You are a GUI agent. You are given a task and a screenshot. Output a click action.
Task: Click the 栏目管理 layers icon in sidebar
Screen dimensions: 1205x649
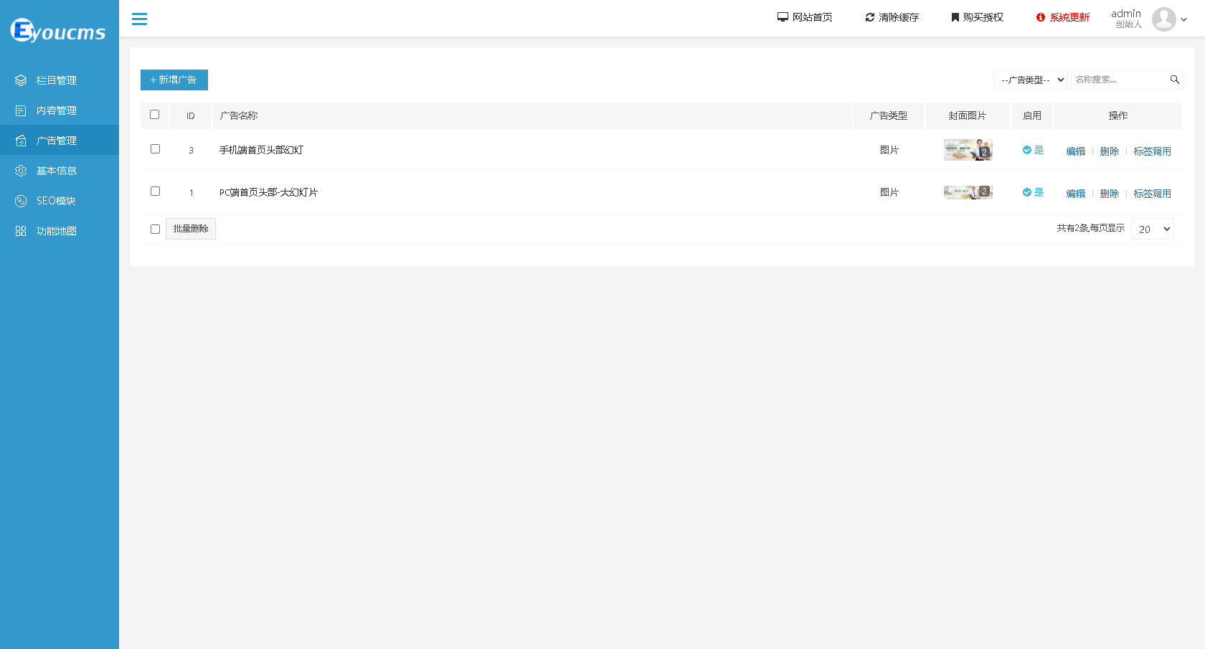point(21,80)
